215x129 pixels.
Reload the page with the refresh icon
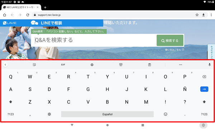28,15
